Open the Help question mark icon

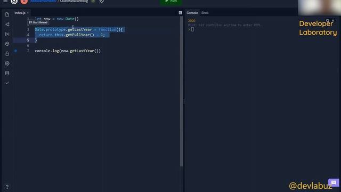pos(7,187)
